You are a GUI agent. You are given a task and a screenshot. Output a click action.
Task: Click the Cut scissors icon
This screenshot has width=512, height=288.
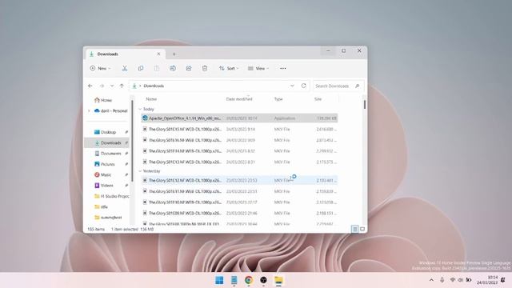click(x=125, y=68)
